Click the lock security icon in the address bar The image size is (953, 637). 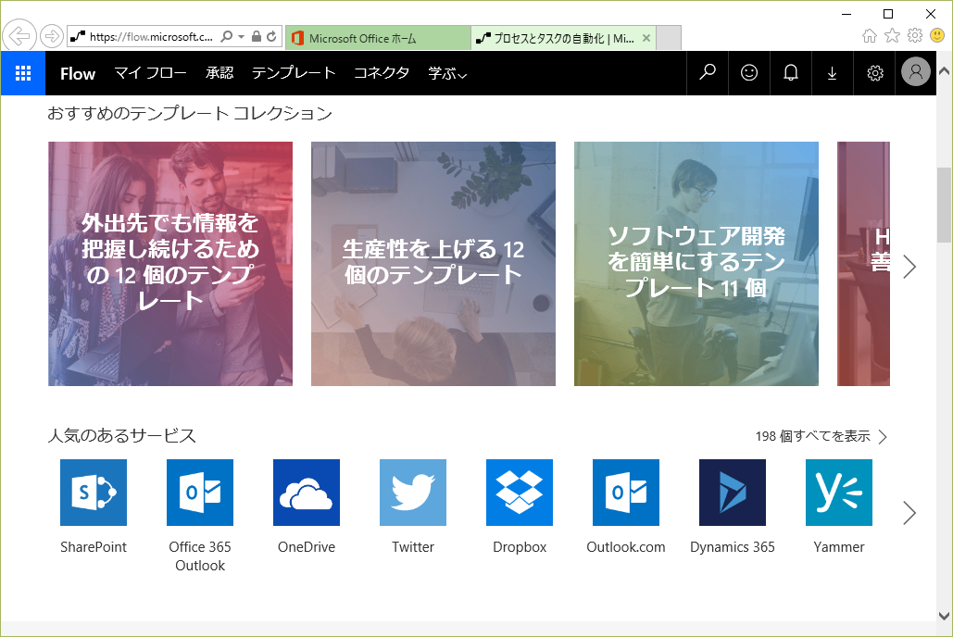[257, 36]
